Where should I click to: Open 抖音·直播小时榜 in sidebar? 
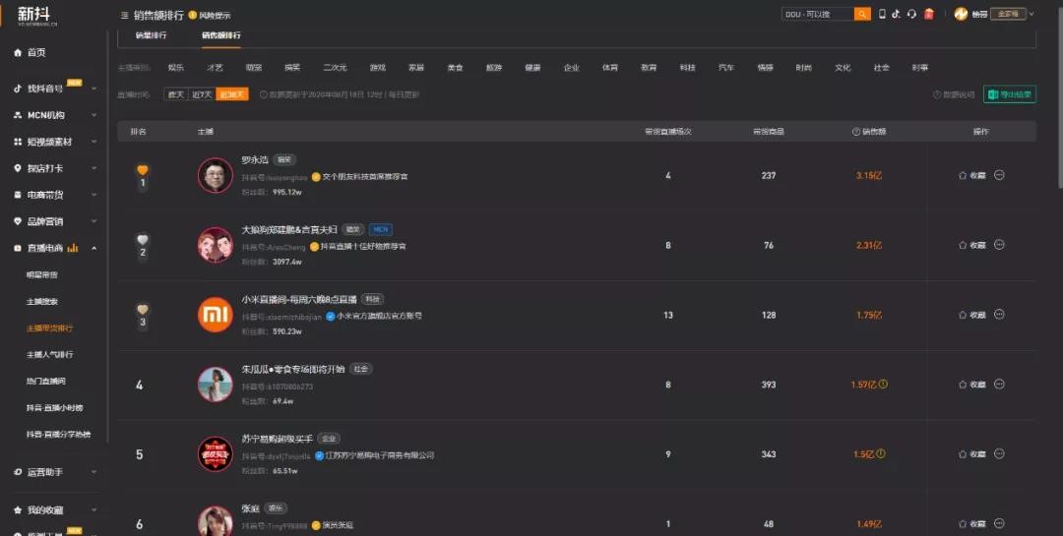pyautogui.click(x=54, y=408)
